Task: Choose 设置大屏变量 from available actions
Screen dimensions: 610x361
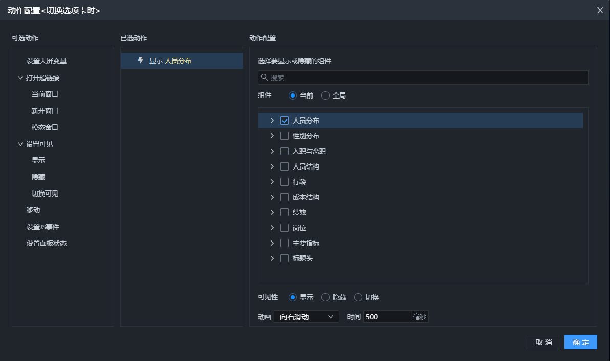Action: coord(47,61)
